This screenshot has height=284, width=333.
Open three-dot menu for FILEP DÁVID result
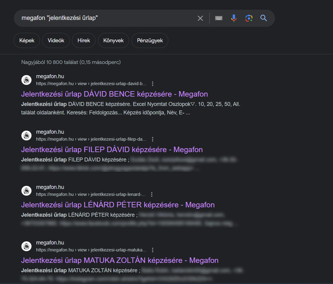153,139
